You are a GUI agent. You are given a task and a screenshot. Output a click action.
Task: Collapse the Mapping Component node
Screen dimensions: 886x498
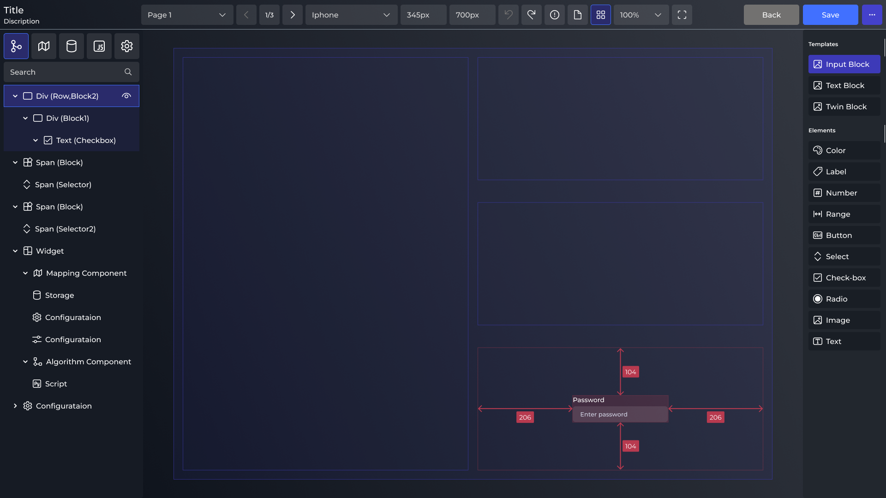tap(25, 273)
